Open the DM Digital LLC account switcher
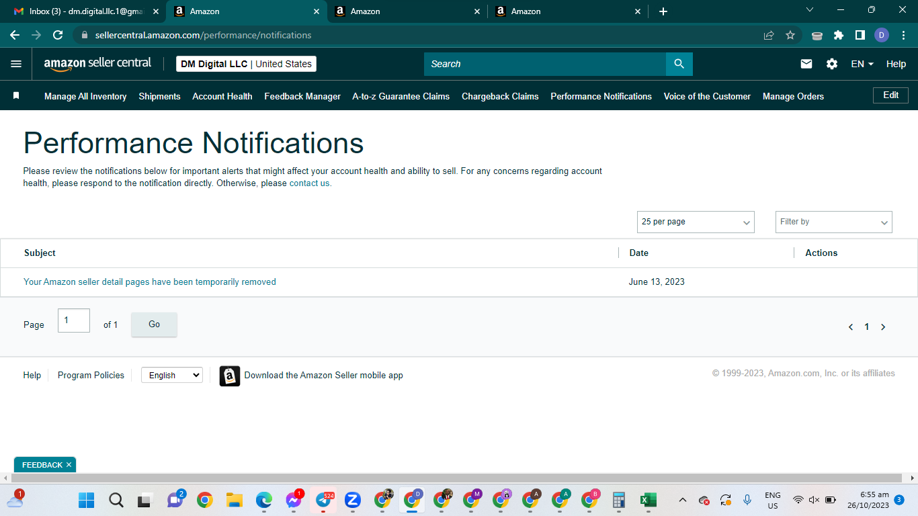This screenshot has height=516, width=918. pyautogui.click(x=246, y=64)
